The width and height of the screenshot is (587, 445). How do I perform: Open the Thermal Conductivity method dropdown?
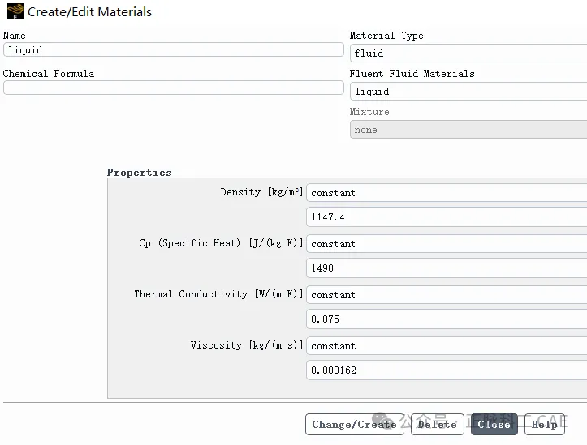[447, 295]
